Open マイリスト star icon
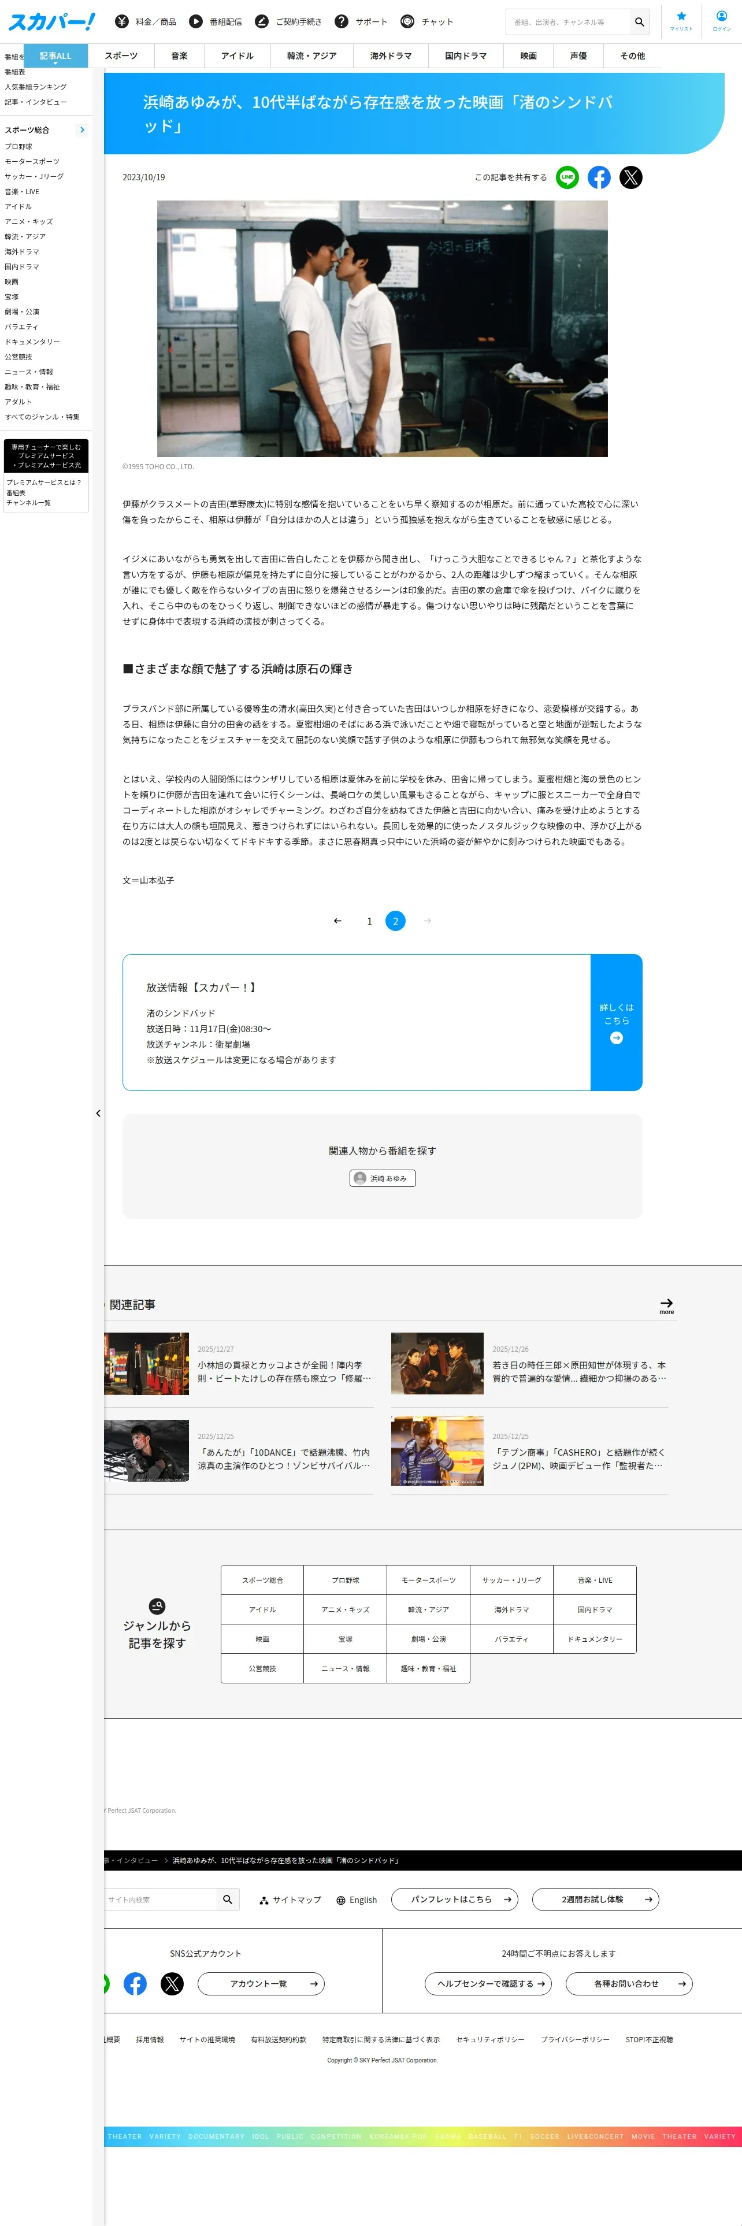 (x=681, y=21)
